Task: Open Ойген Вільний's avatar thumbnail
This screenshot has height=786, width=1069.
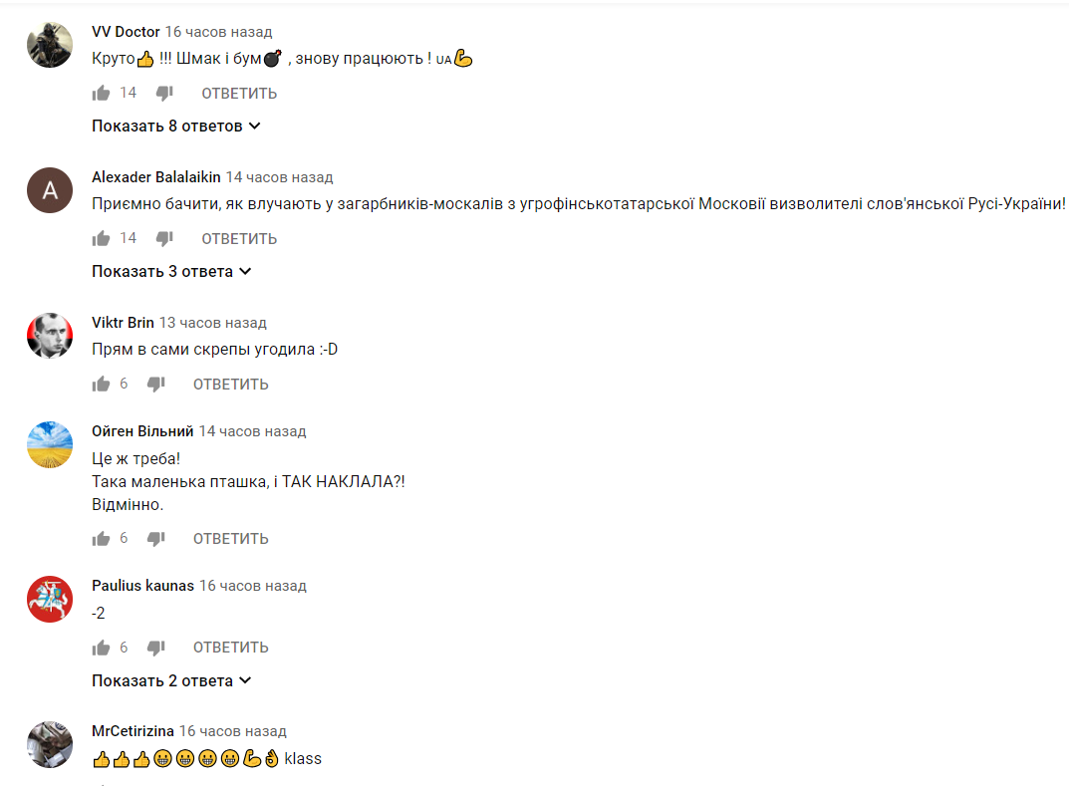Action: click(50, 444)
